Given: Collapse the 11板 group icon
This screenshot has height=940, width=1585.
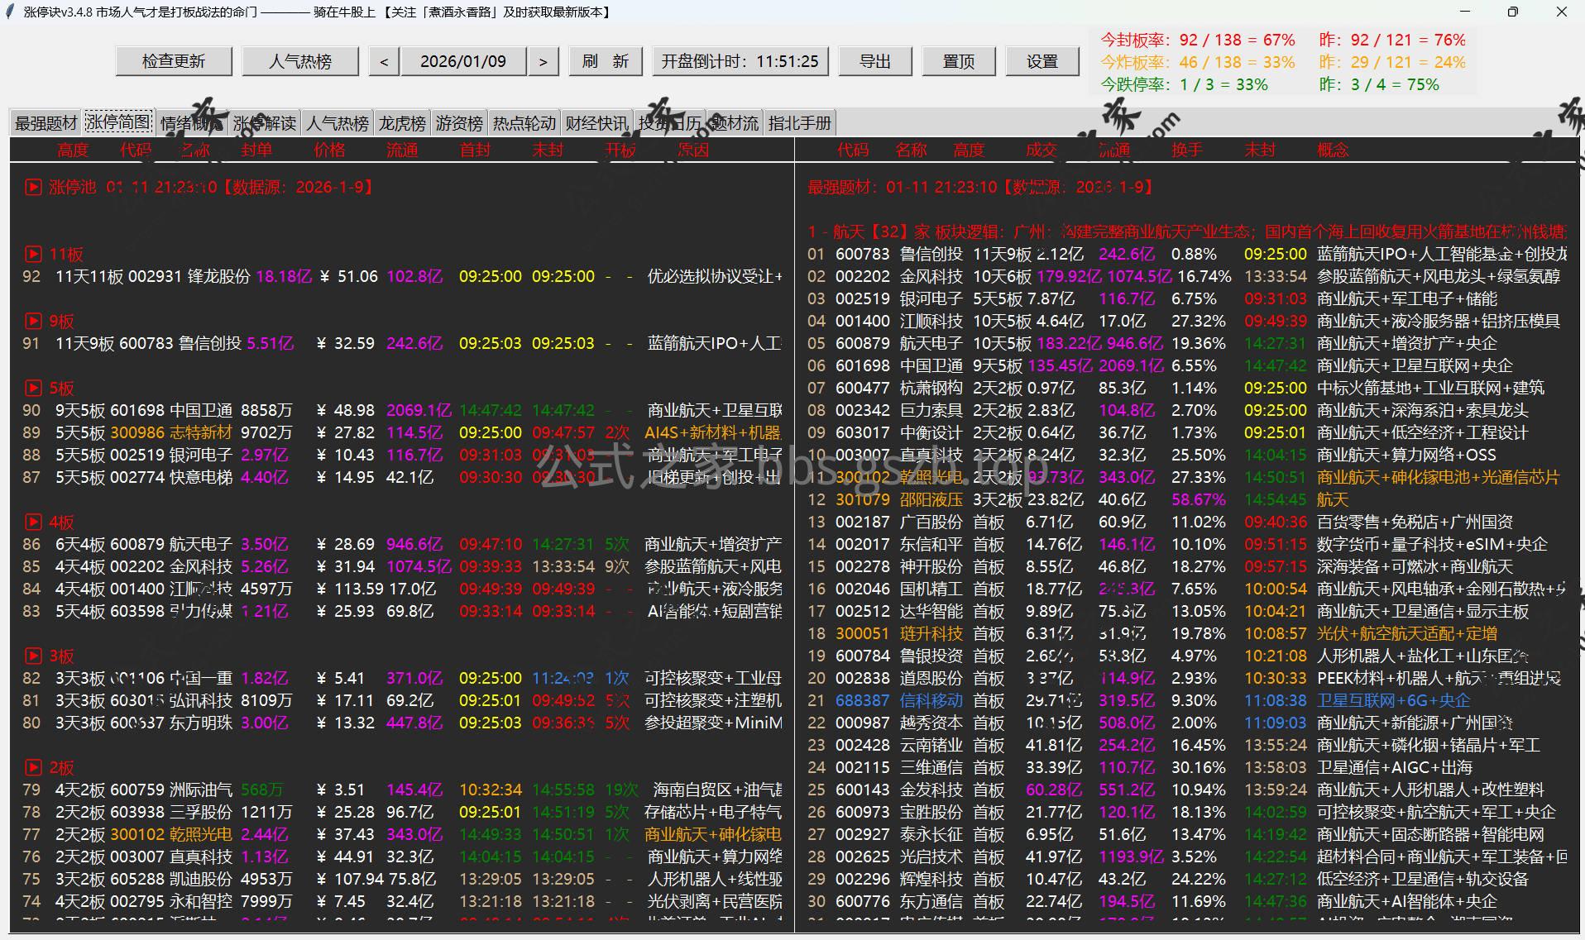Looking at the screenshot, I should click(x=33, y=254).
